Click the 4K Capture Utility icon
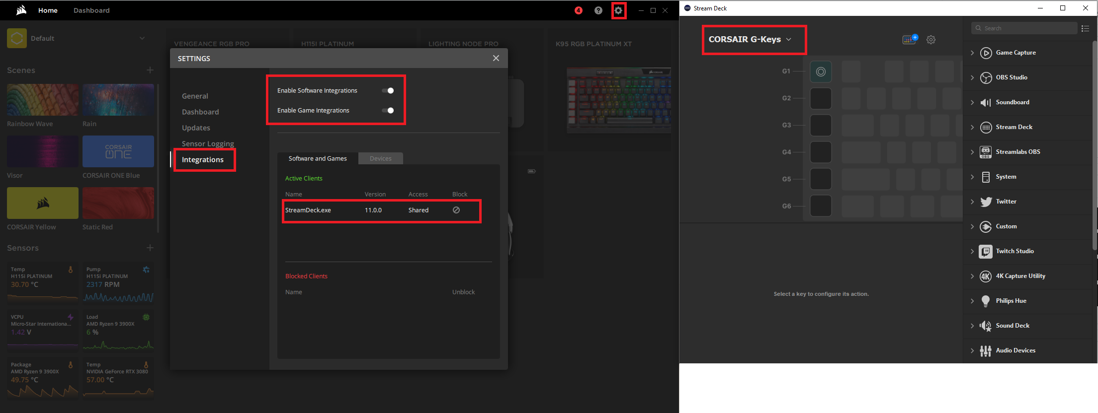 [986, 276]
